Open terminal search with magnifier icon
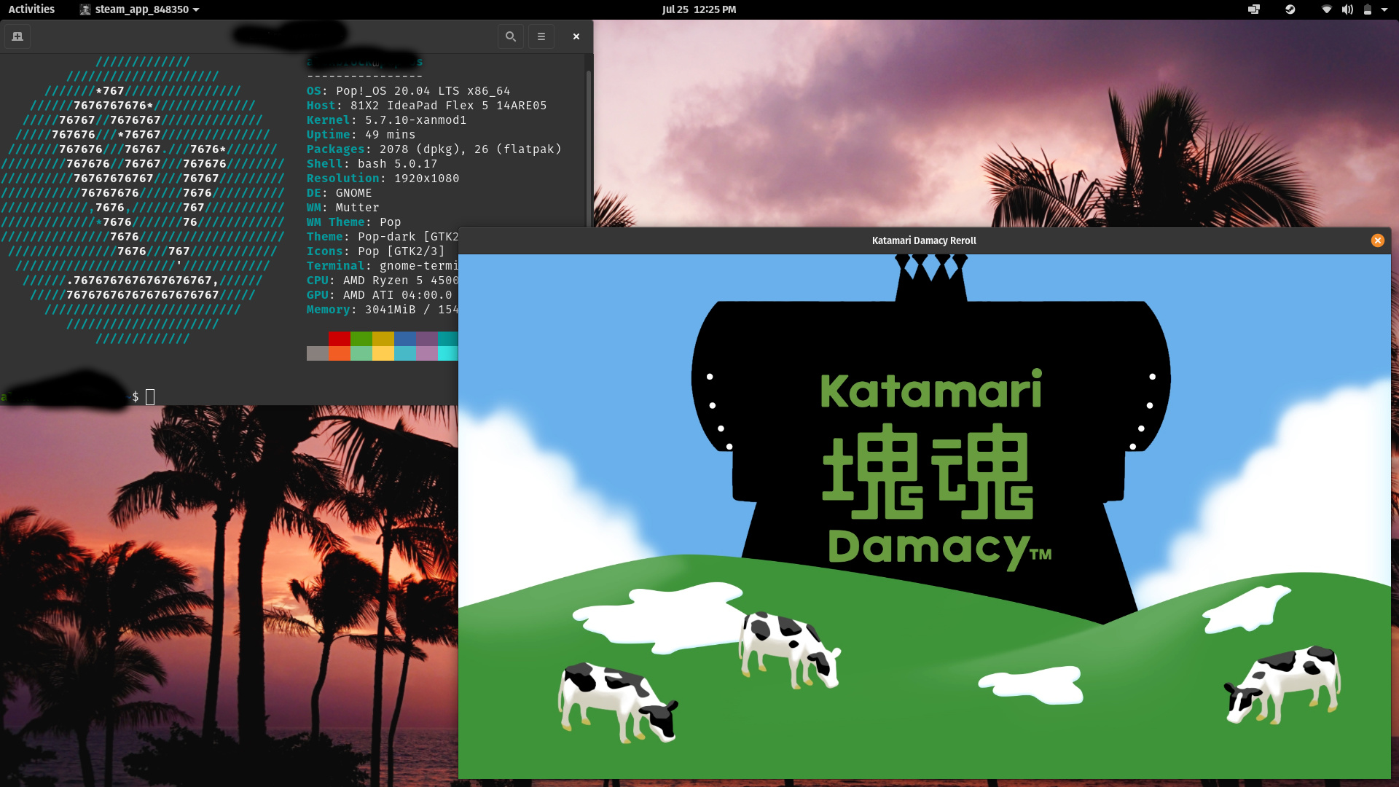Image resolution: width=1399 pixels, height=787 pixels. 511,36
